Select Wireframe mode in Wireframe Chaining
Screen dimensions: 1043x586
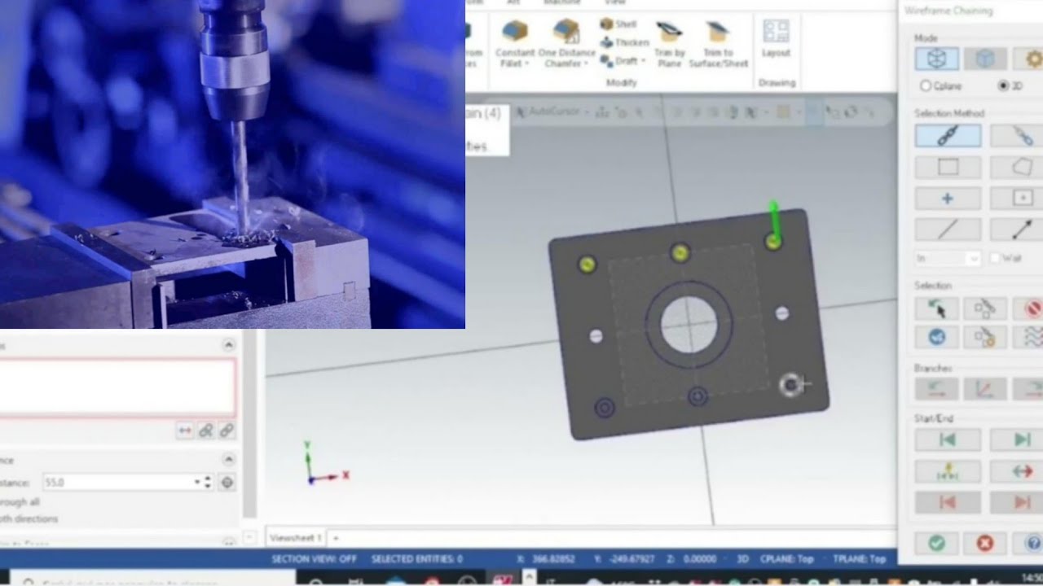pos(936,59)
